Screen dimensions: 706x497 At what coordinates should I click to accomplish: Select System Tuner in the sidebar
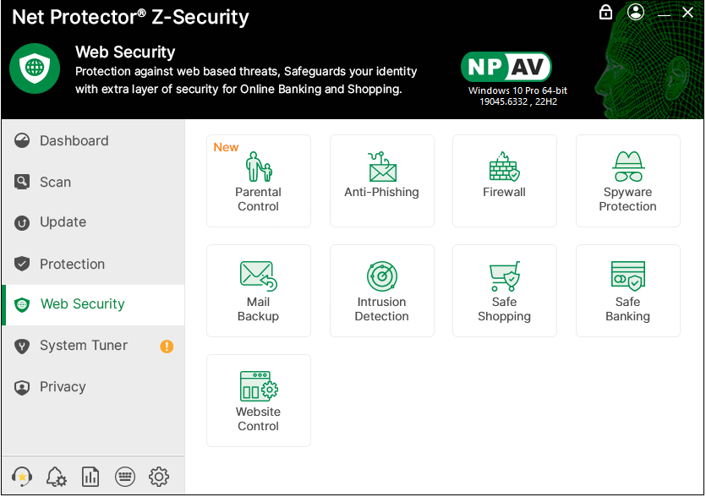(84, 346)
